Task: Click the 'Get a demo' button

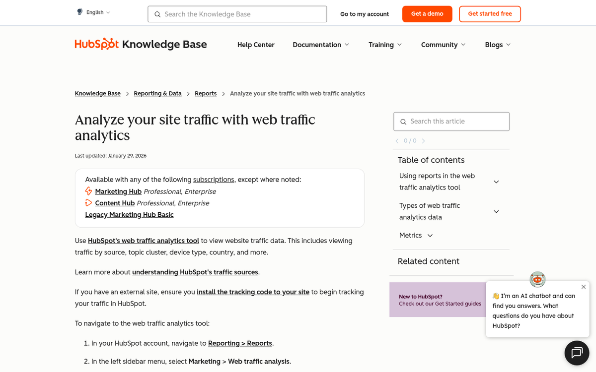Action: coord(427,14)
